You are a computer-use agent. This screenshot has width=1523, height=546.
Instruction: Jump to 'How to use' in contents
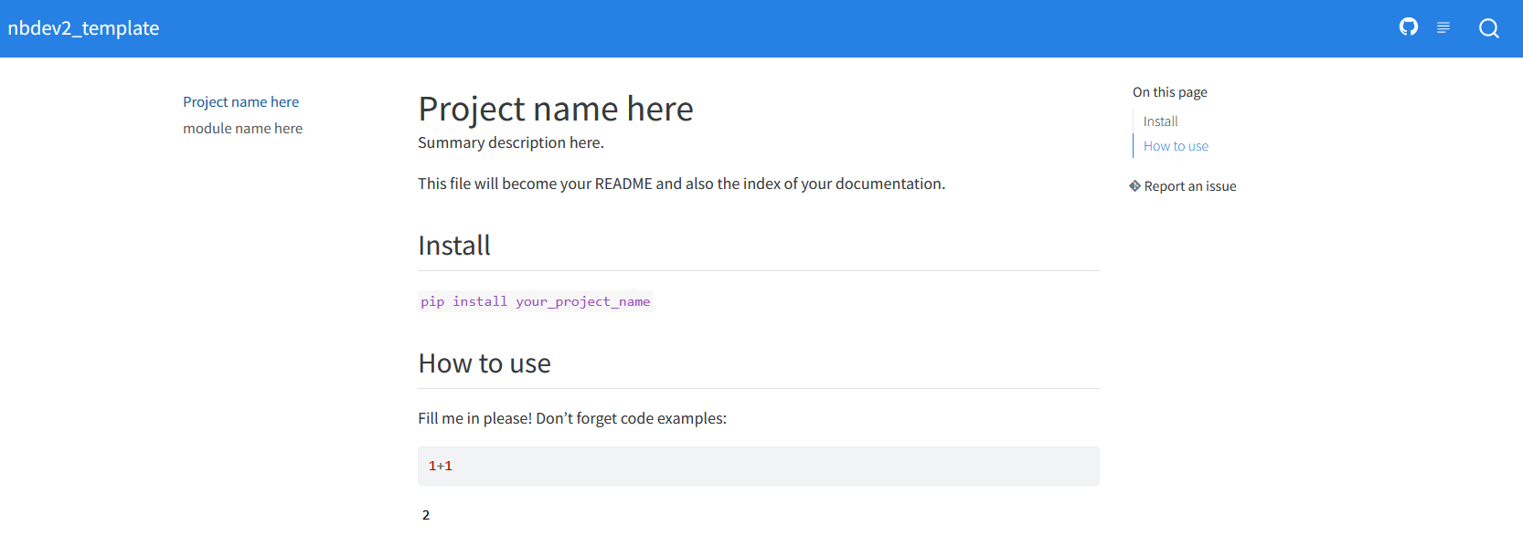pyautogui.click(x=1176, y=146)
